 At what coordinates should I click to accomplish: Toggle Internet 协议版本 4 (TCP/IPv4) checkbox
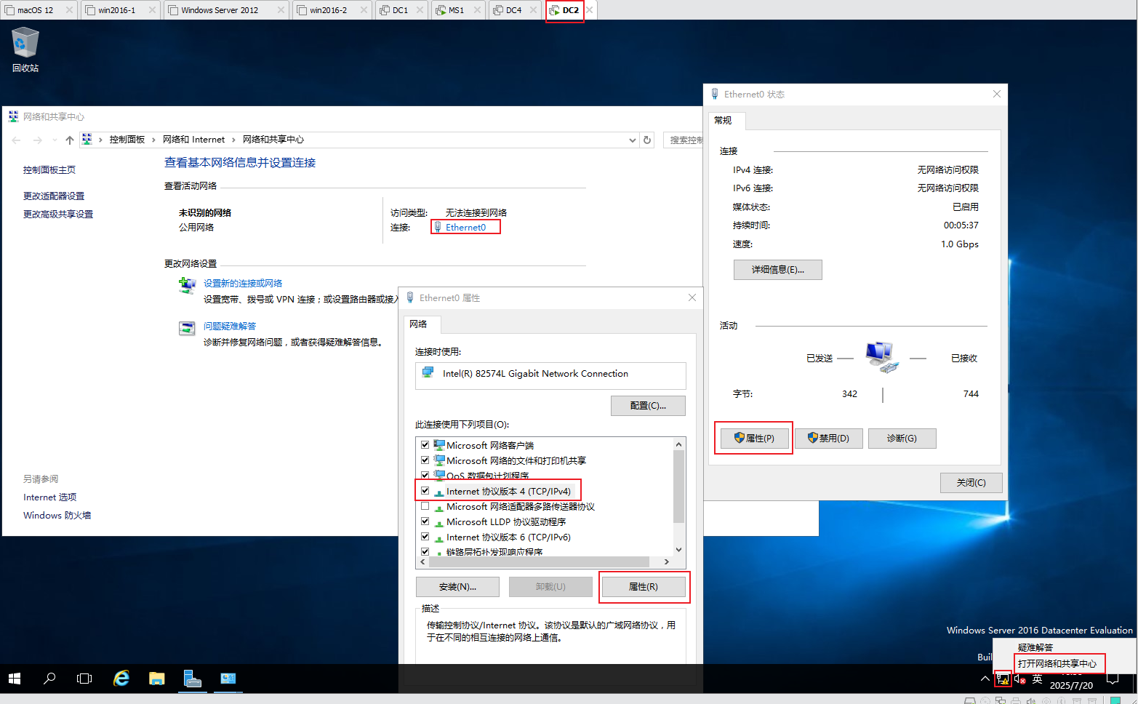pyautogui.click(x=425, y=491)
